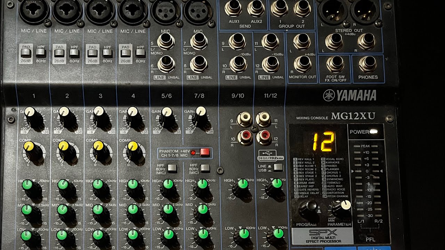The width and height of the screenshot is (445, 250).
Task: Flip the LINE/USB selector switch
Action: click(x=278, y=167)
